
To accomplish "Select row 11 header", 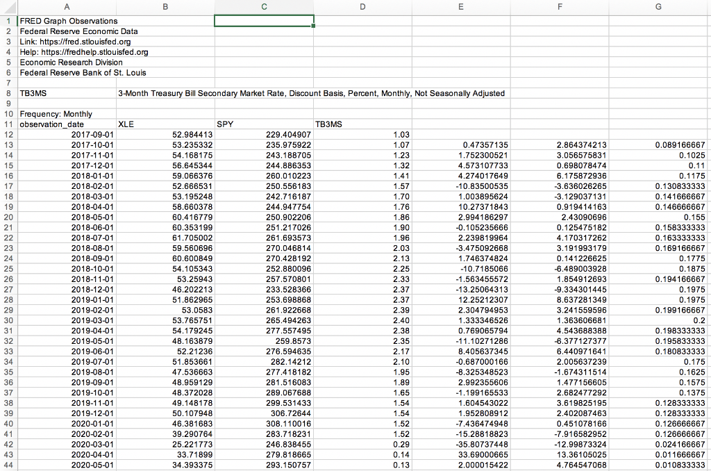I will (8, 124).
